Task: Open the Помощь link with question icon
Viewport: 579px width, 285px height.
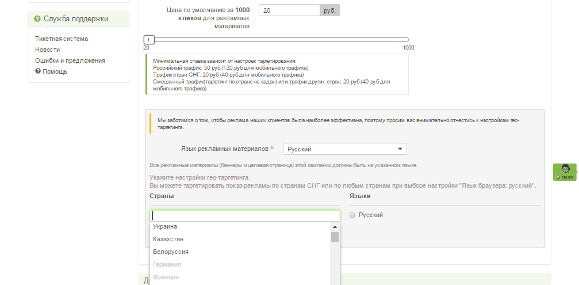Action: tap(51, 71)
